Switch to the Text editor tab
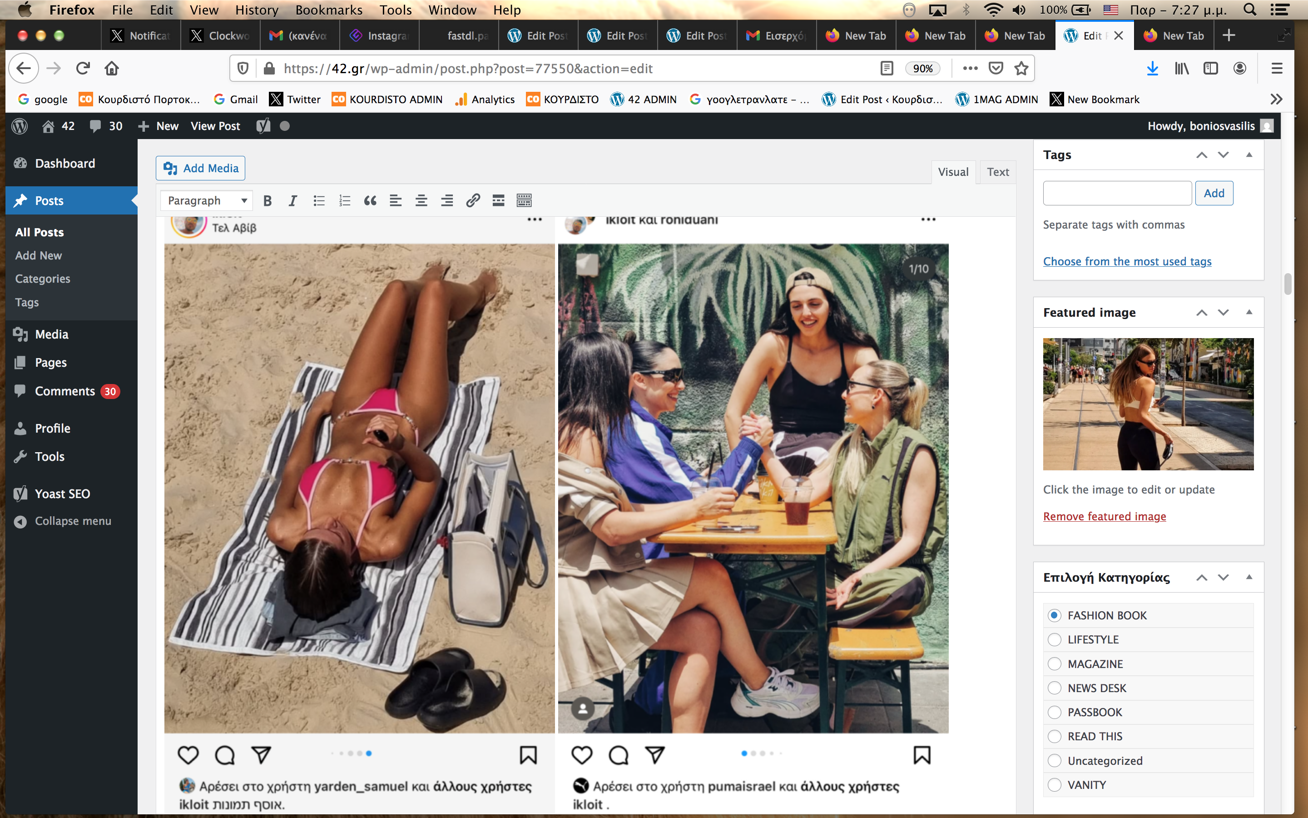The height and width of the screenshot is (818, 1308). pyautogui.click(x=997, y=172)
